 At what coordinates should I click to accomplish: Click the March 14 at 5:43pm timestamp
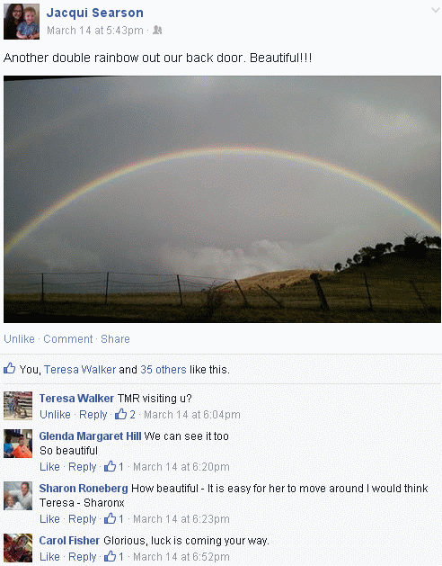coord(95,31)
